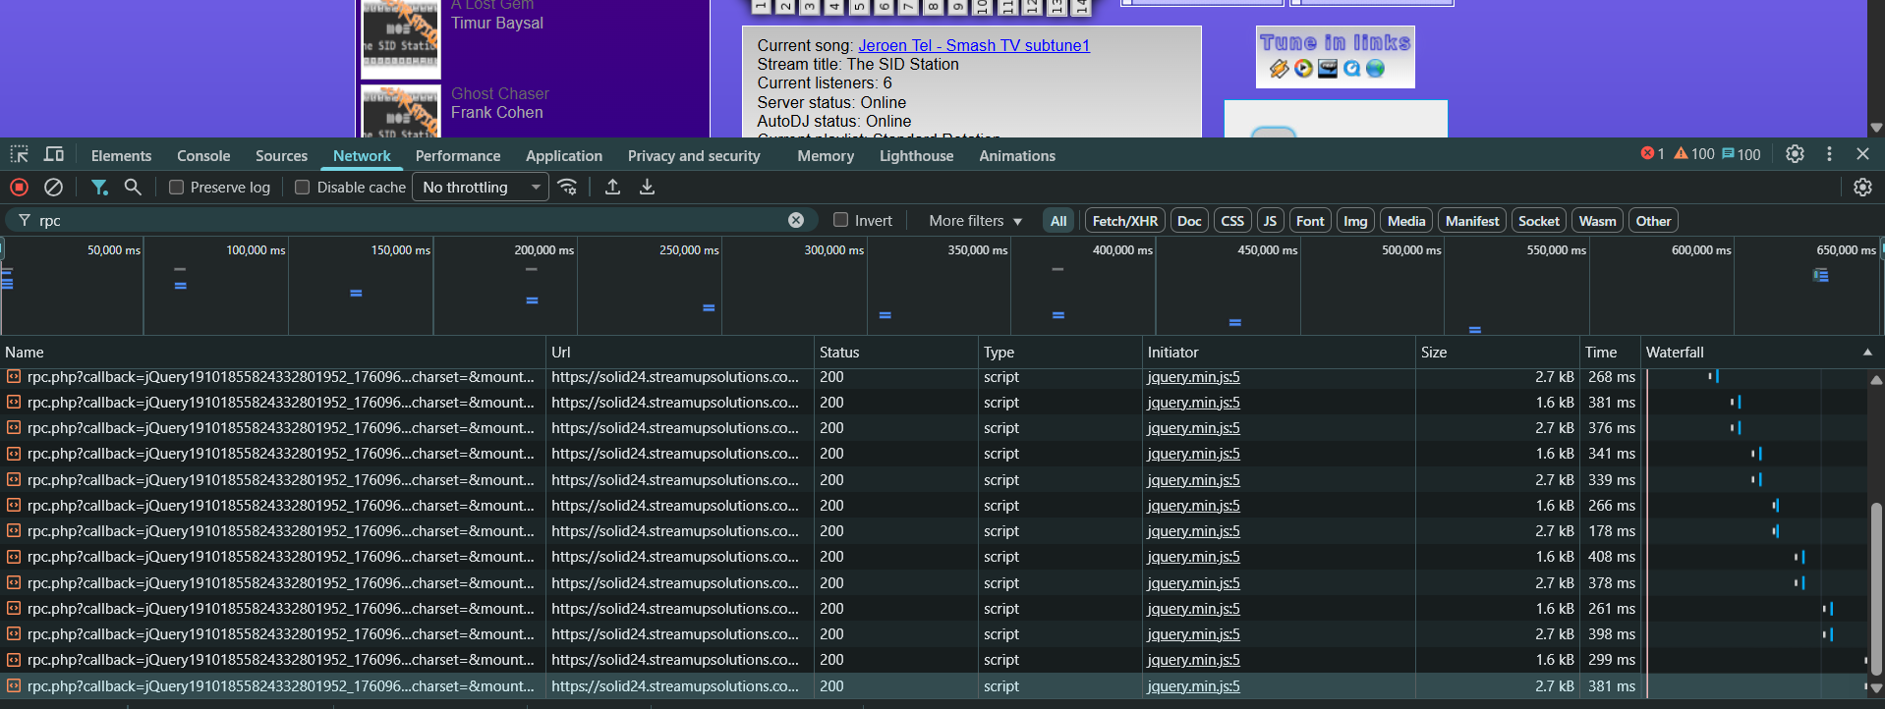
Task: Click the inspect element picker icon
Action: (x=20, y=154)
